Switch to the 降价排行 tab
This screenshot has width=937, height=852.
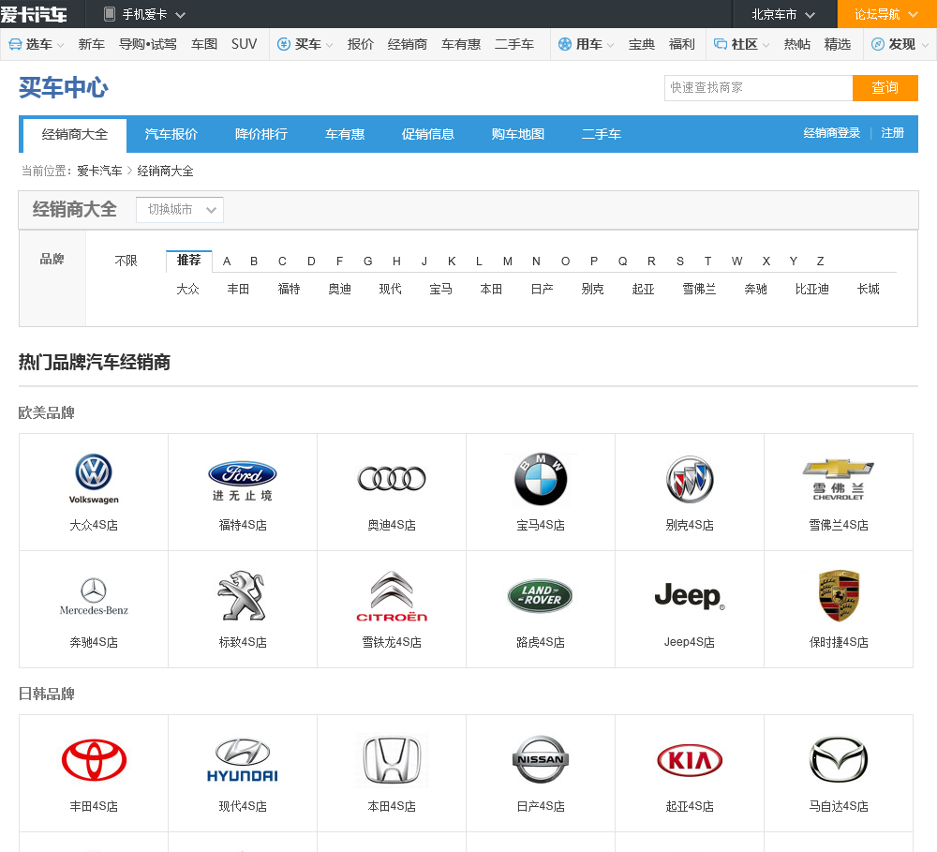(x=261, y=134)
